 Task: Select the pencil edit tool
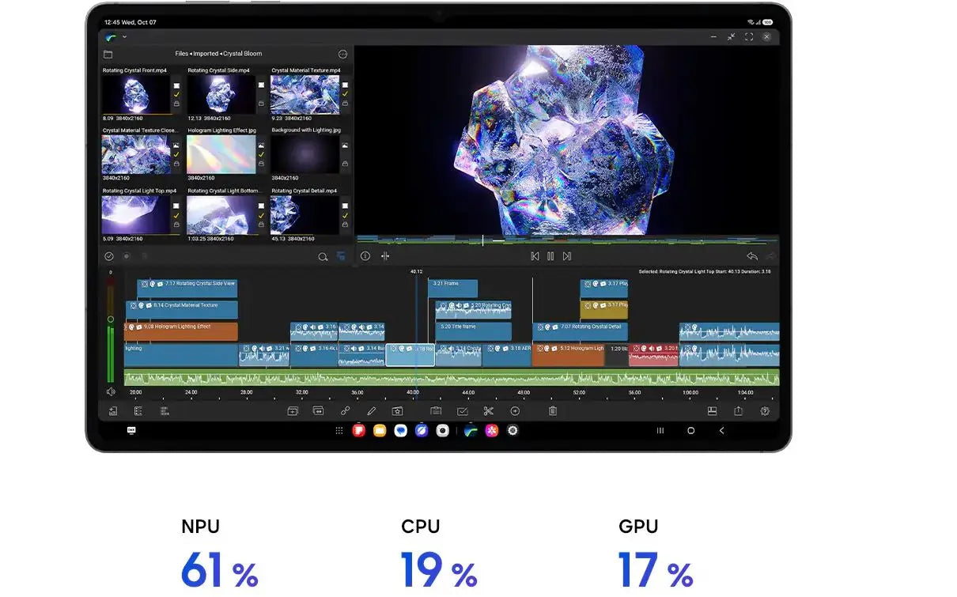371,411
